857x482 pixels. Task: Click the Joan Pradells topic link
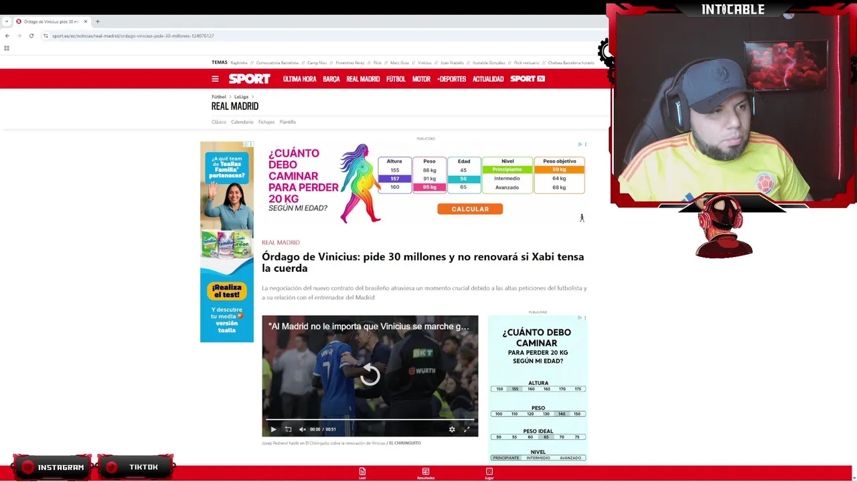pos(452,63)
